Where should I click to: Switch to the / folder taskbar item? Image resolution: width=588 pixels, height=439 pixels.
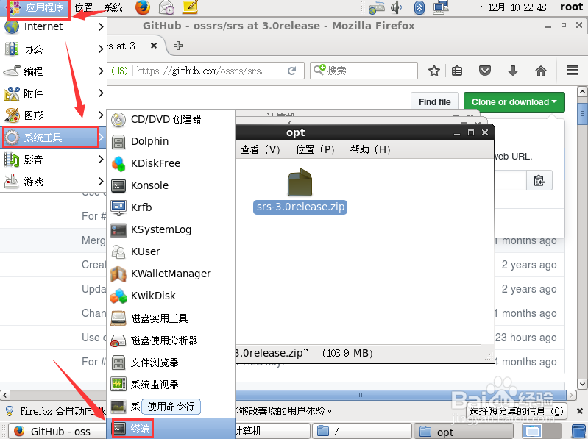coord(361,431)
